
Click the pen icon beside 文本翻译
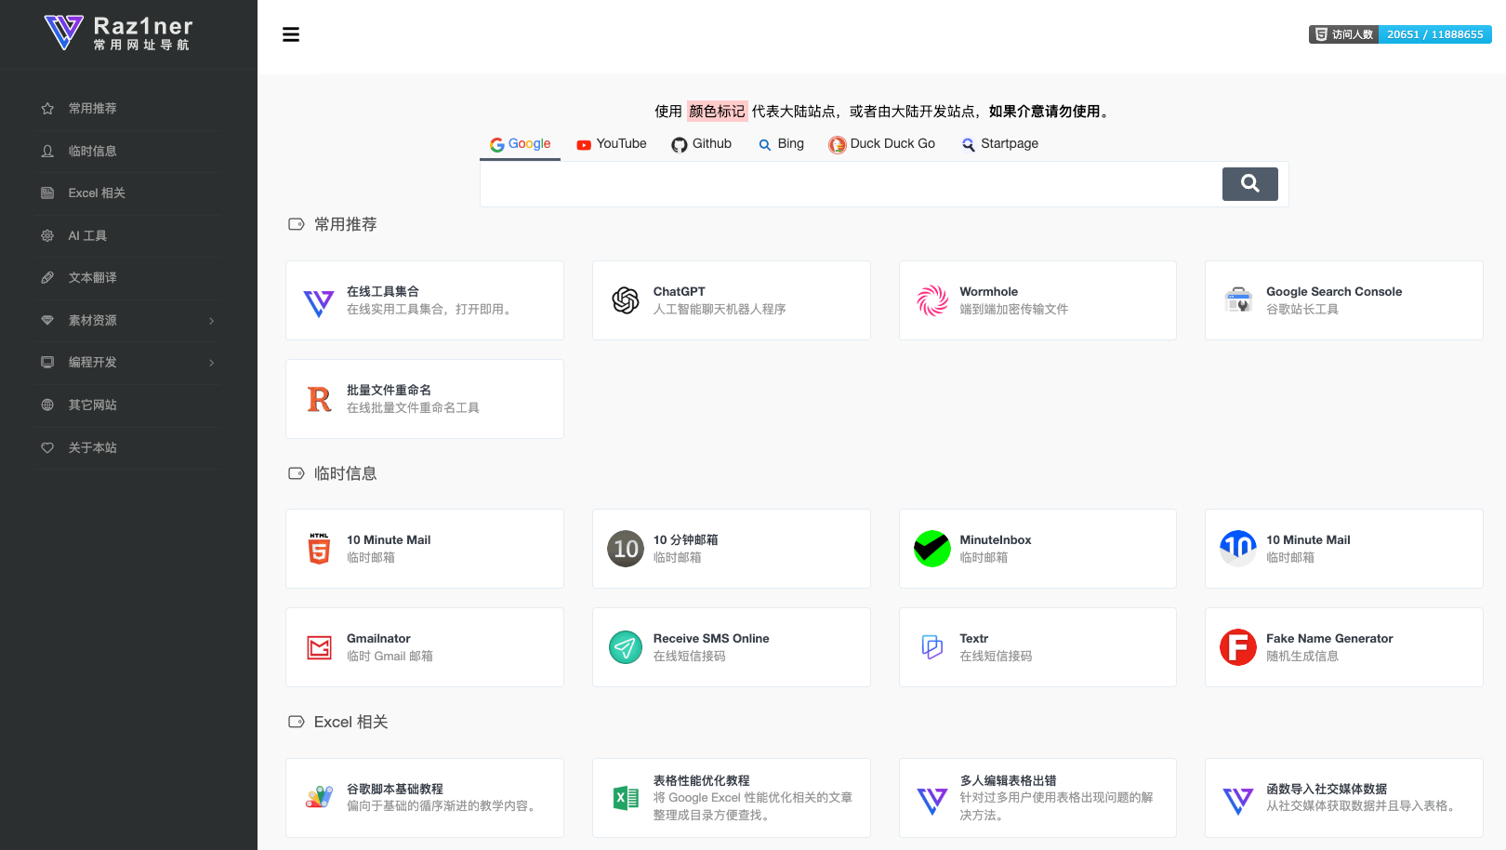click(47, 278)
